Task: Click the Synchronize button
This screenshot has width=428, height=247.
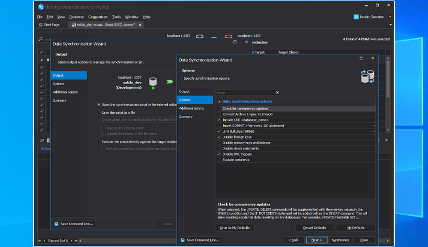Action: pos(340,240)
